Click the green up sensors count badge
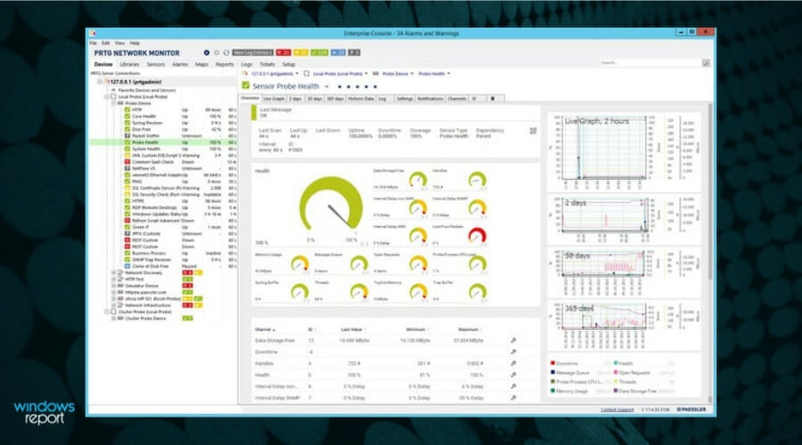The height and width of the screenshot is (445, 802). point(320,53)
